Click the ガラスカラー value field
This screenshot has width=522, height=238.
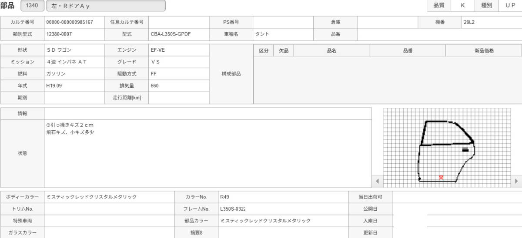(x=109, y=232)
